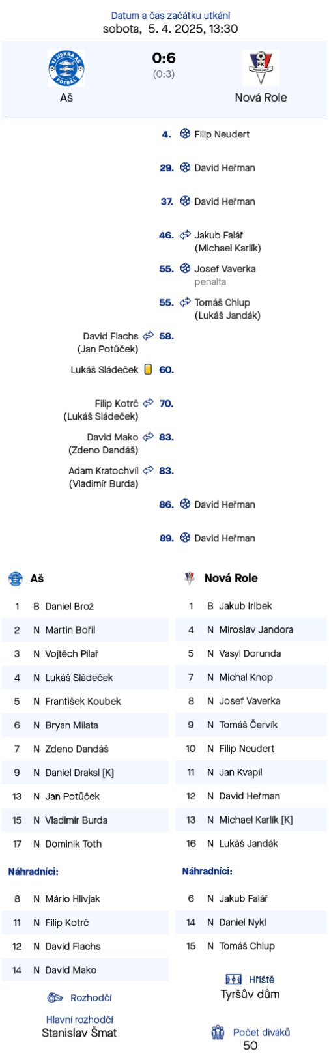Click small Aš crest in lineup header

(x=15, y=578)
